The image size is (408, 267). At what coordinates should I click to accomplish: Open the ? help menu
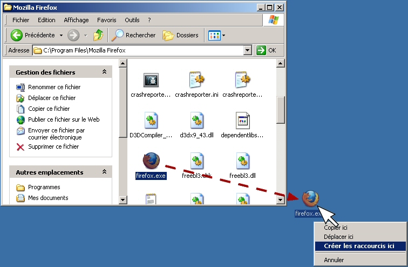pos(149,20)
